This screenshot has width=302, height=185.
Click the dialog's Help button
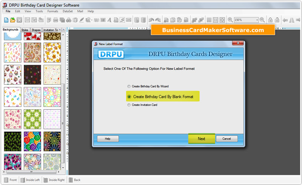[x=108, y=139]
